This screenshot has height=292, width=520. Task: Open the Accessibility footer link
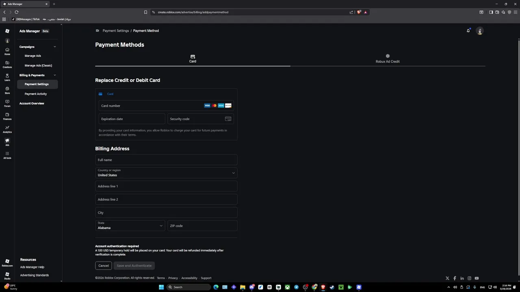pyautogui.click(x=189, y=278)
